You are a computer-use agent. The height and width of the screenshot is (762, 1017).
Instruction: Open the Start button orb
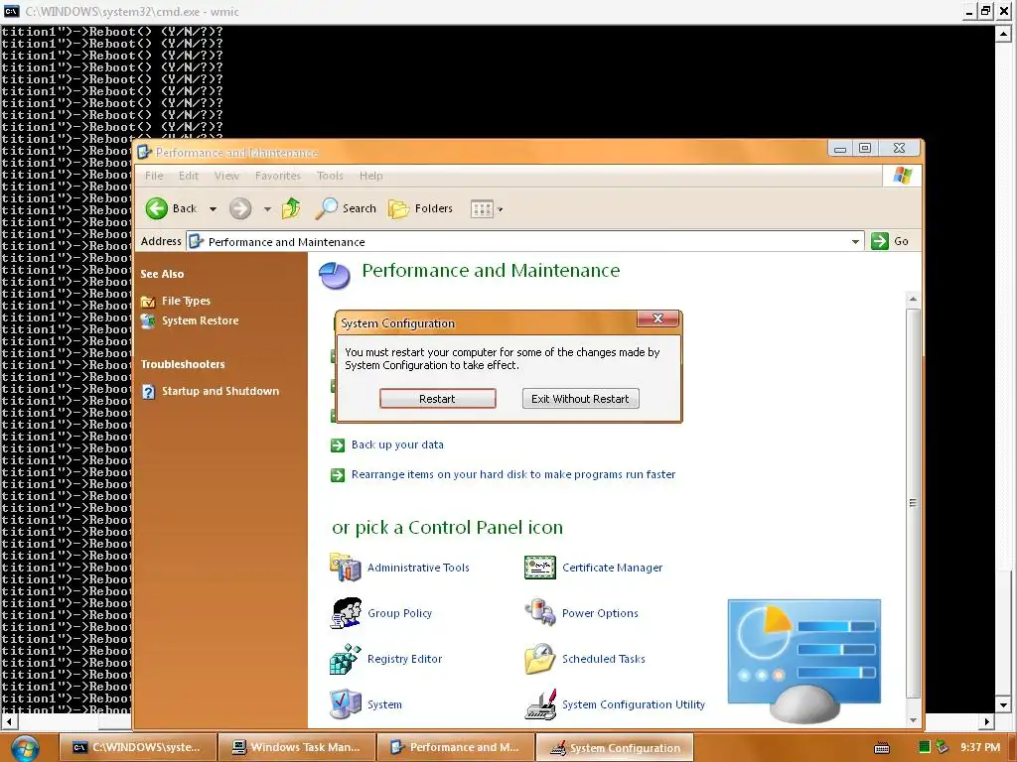tap(25, 747)
